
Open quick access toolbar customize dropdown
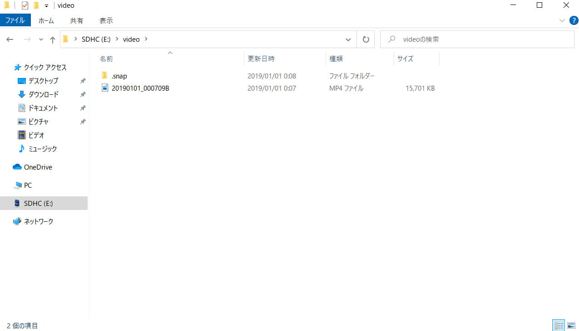pos(46,6)
